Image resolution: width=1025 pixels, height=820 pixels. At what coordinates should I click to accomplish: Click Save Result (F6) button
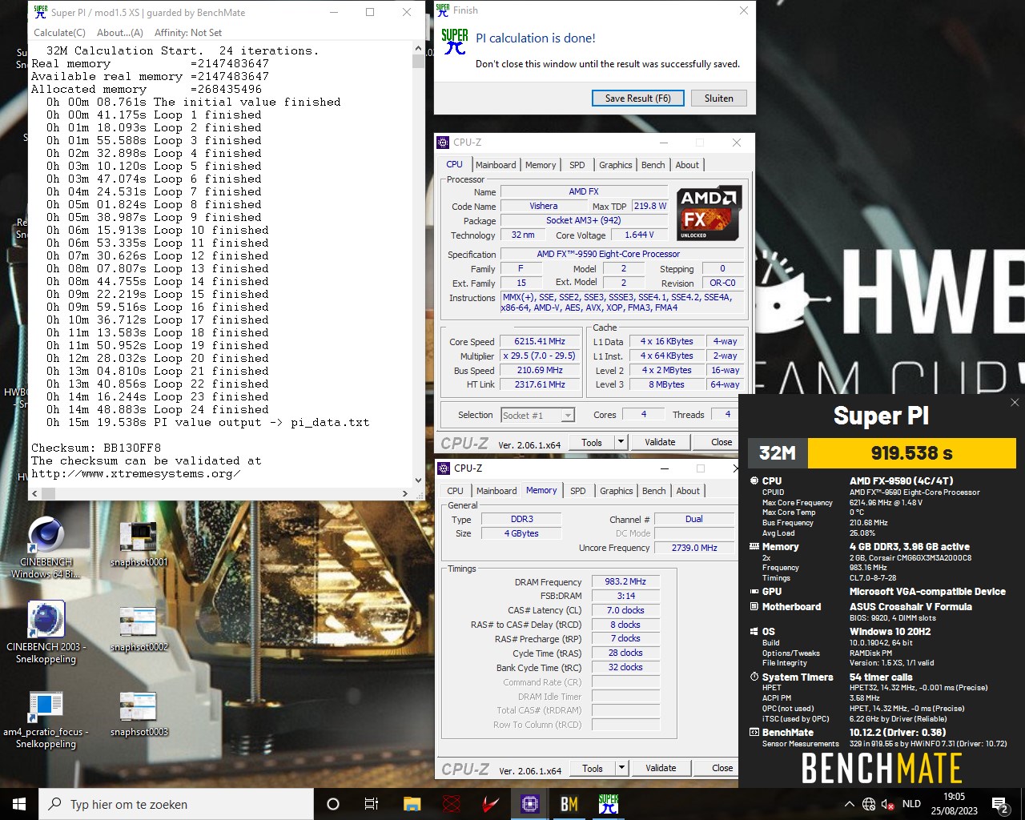[638, 98]
